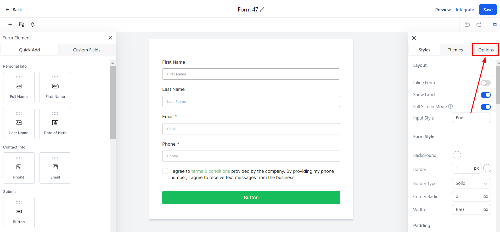Check the terms and conditions checkbox
The image size is (500, 232).
(165, 171)
